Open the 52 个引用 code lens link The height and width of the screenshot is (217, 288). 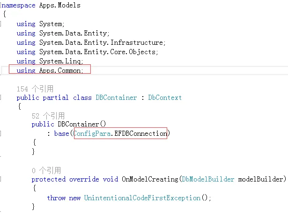click(x=48, y=116)
